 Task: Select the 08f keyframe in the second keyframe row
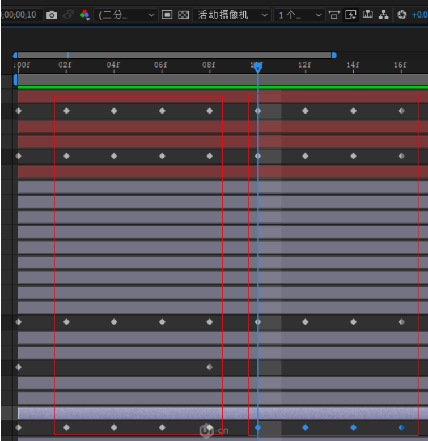click(x=210, y=156)
